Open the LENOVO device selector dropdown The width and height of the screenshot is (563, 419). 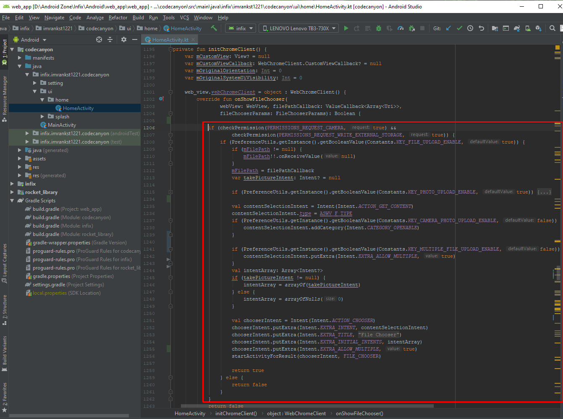(299, 28)
